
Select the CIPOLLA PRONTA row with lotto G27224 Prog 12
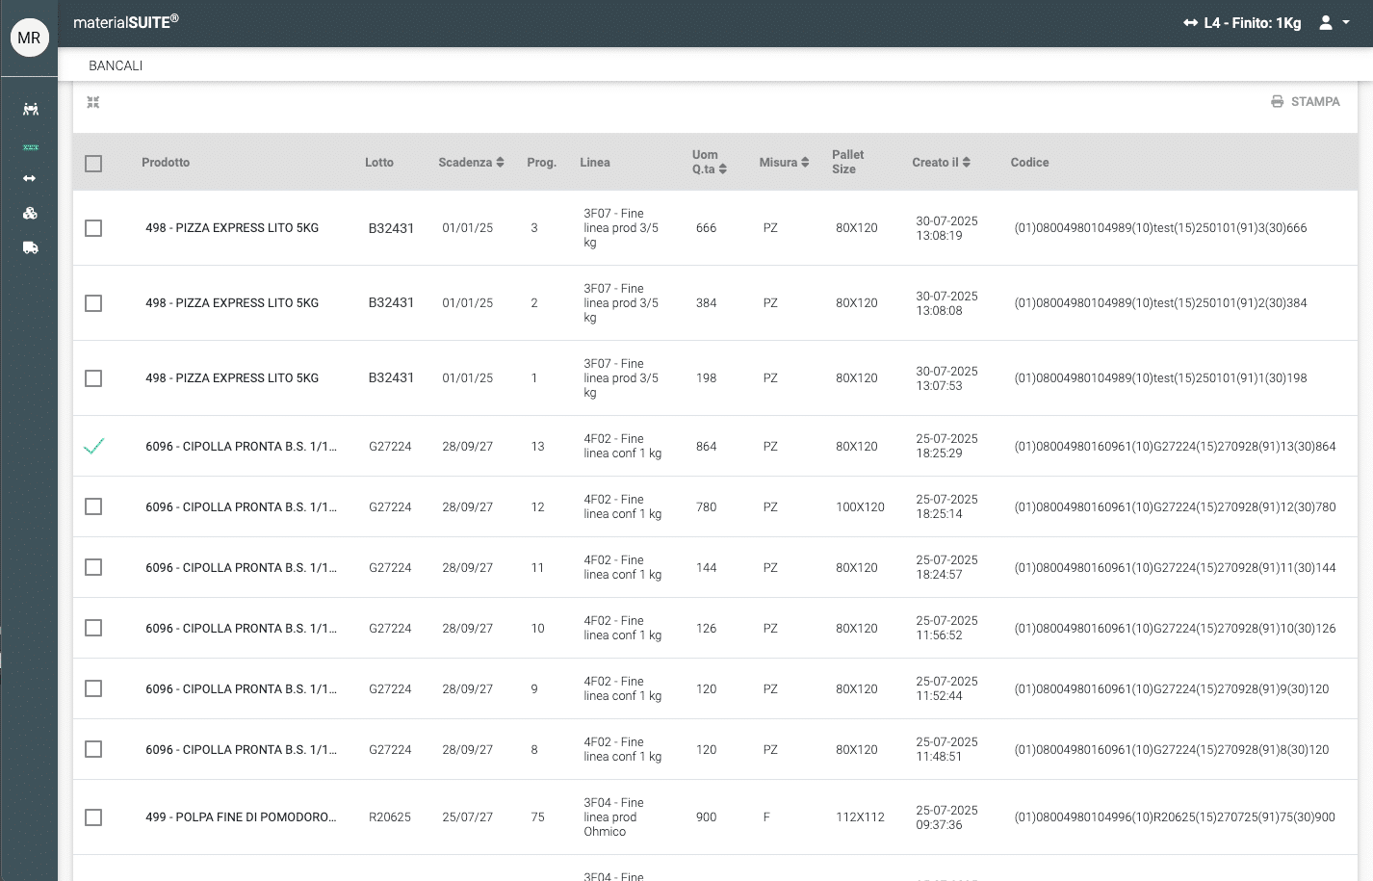pyautogui.click(x=93, y=506)
